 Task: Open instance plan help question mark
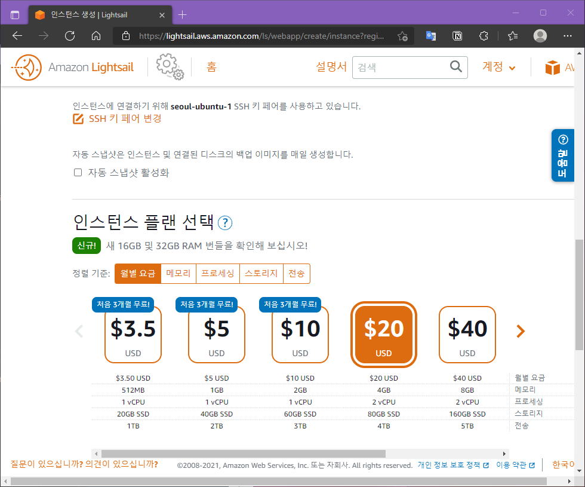pos(225,223)
